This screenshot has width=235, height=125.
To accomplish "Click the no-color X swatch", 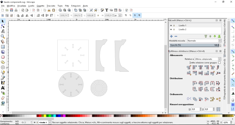I will (x=1, y=116).
